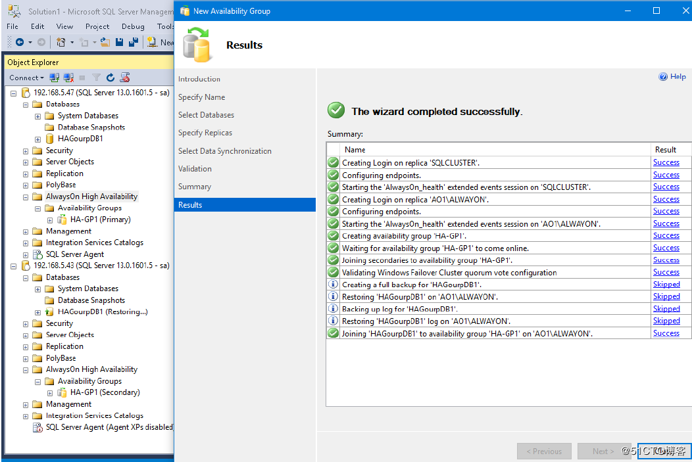Screen dimensions: 692x462
Task: Select Integration Services Catalogs under 192.168.5.43
Action: pos(95,416)
